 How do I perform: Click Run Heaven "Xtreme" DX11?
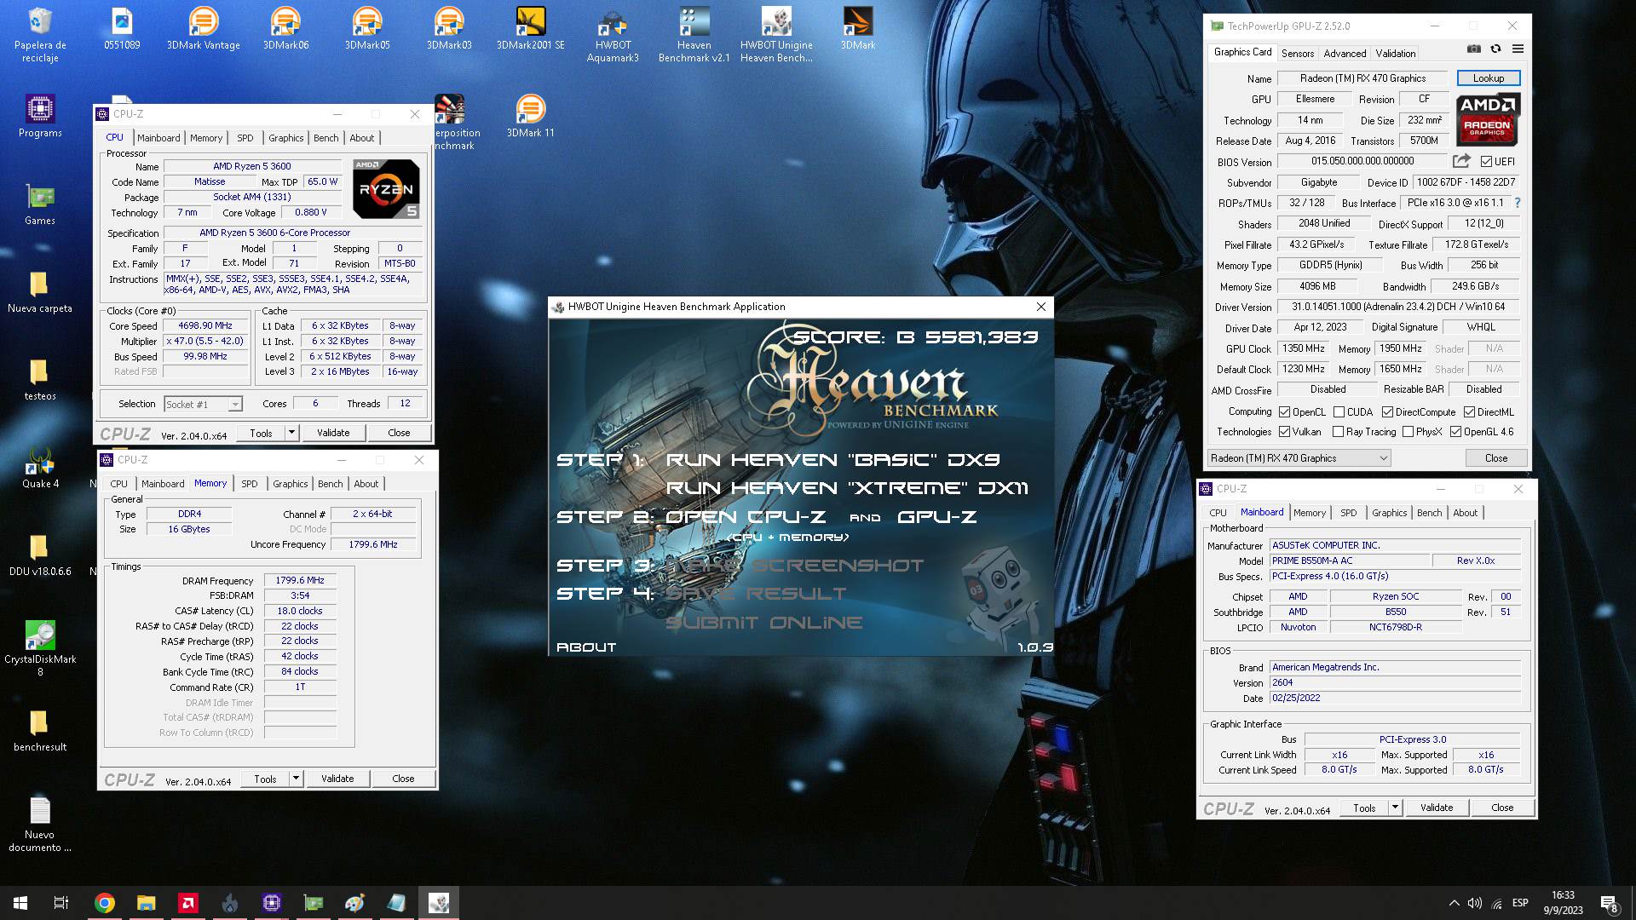click(x=847, y=488)
